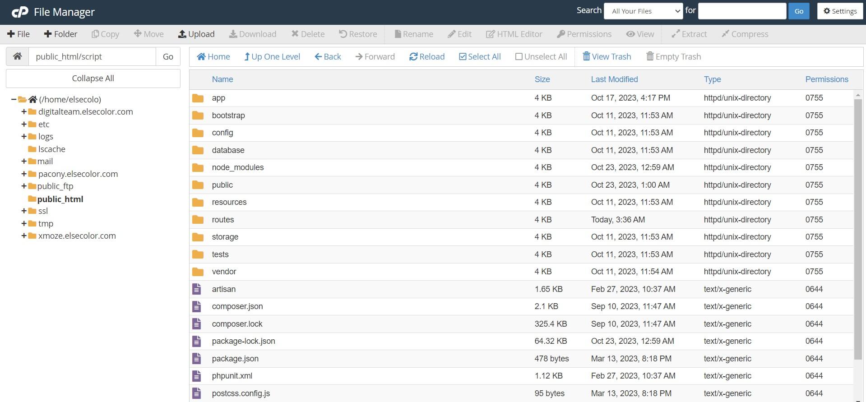Expand the mail tree folder

click(24, 161)
